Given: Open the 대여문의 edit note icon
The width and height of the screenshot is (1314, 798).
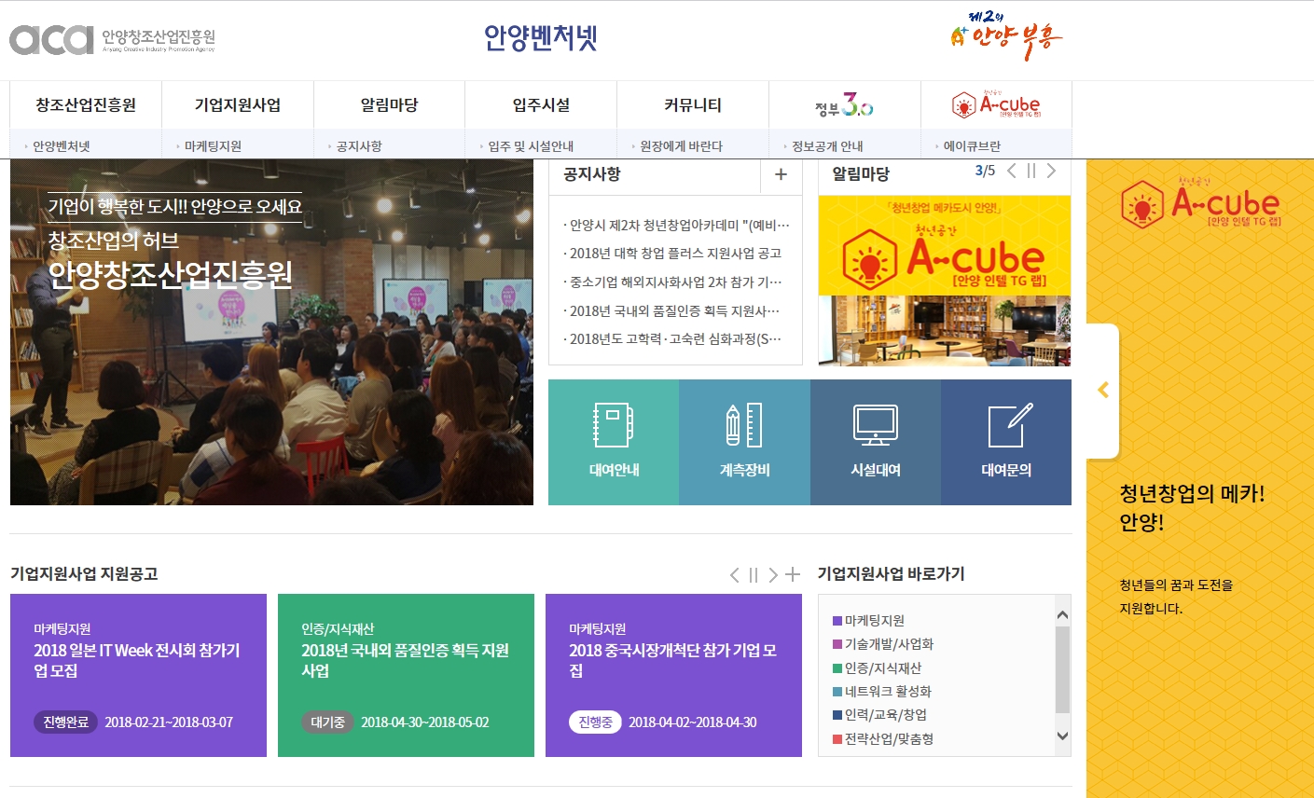Looking at the screenshot, I should (1006, 441).
